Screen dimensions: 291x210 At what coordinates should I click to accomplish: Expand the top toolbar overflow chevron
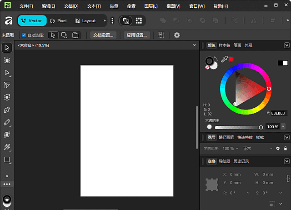tap(287, 20)
